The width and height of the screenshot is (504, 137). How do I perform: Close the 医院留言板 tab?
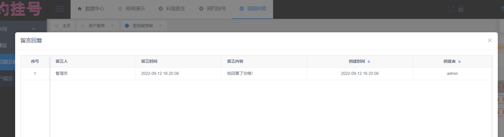point(161,25)
